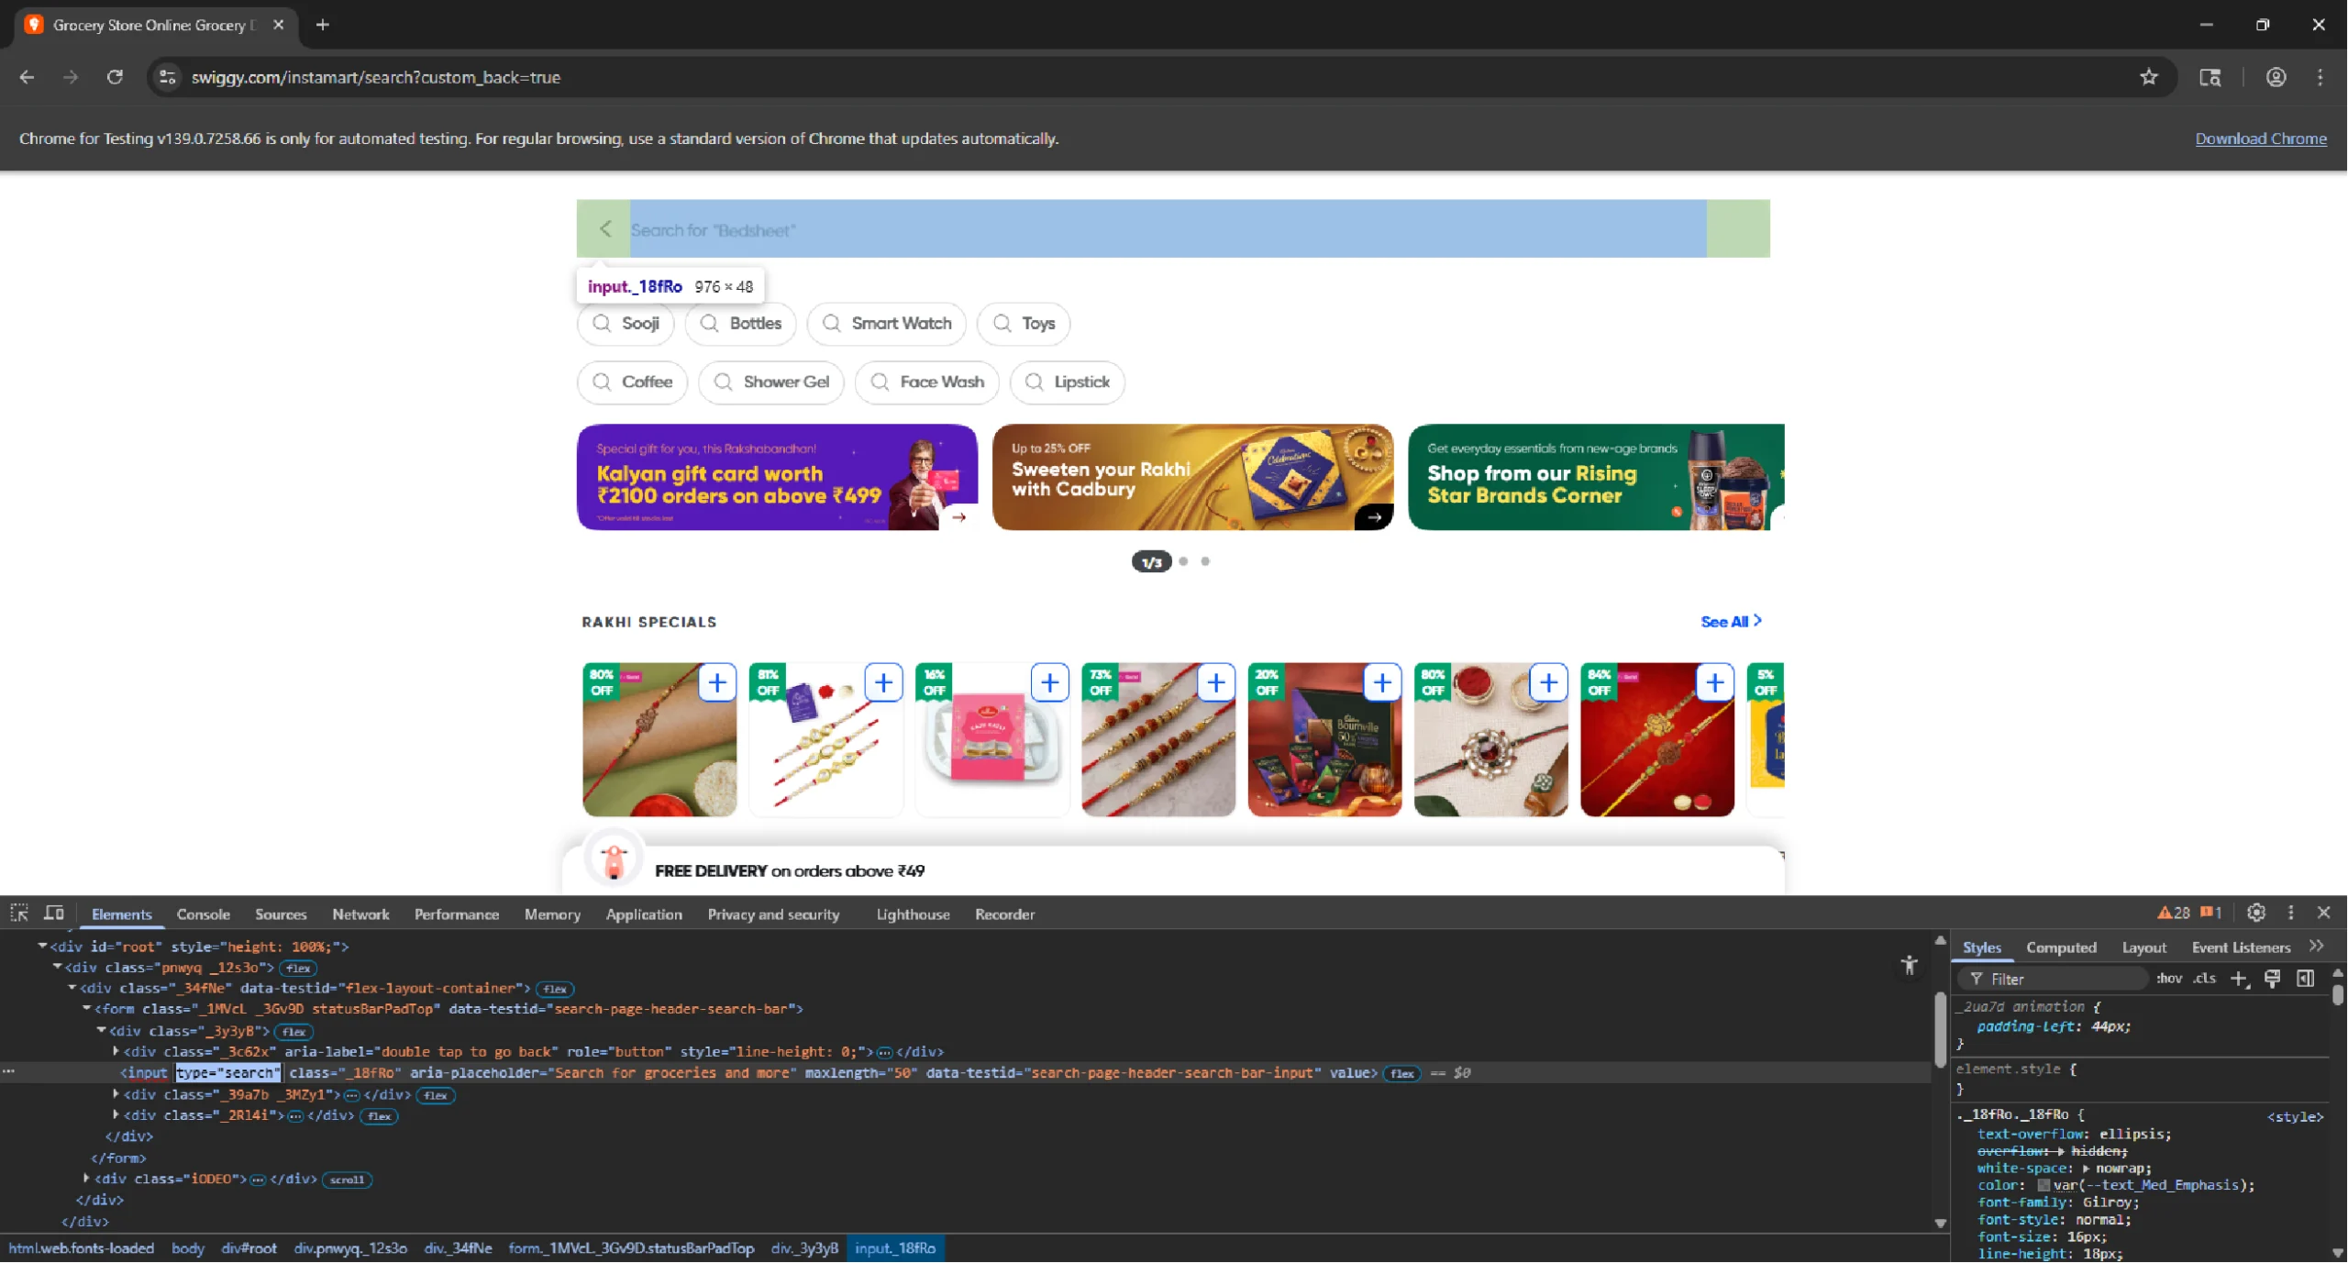Select the Sooji search suggestion

(x=626, y=324)
